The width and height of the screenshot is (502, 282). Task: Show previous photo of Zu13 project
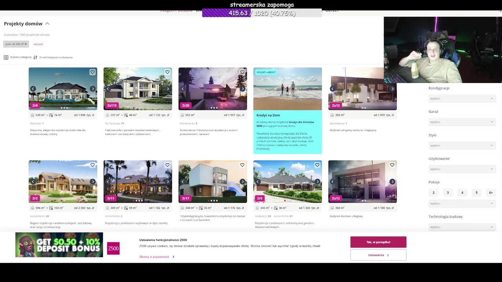click(x=333, y=89)
